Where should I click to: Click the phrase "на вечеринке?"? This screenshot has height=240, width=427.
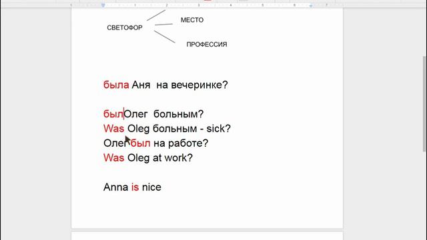click(192, 85)
